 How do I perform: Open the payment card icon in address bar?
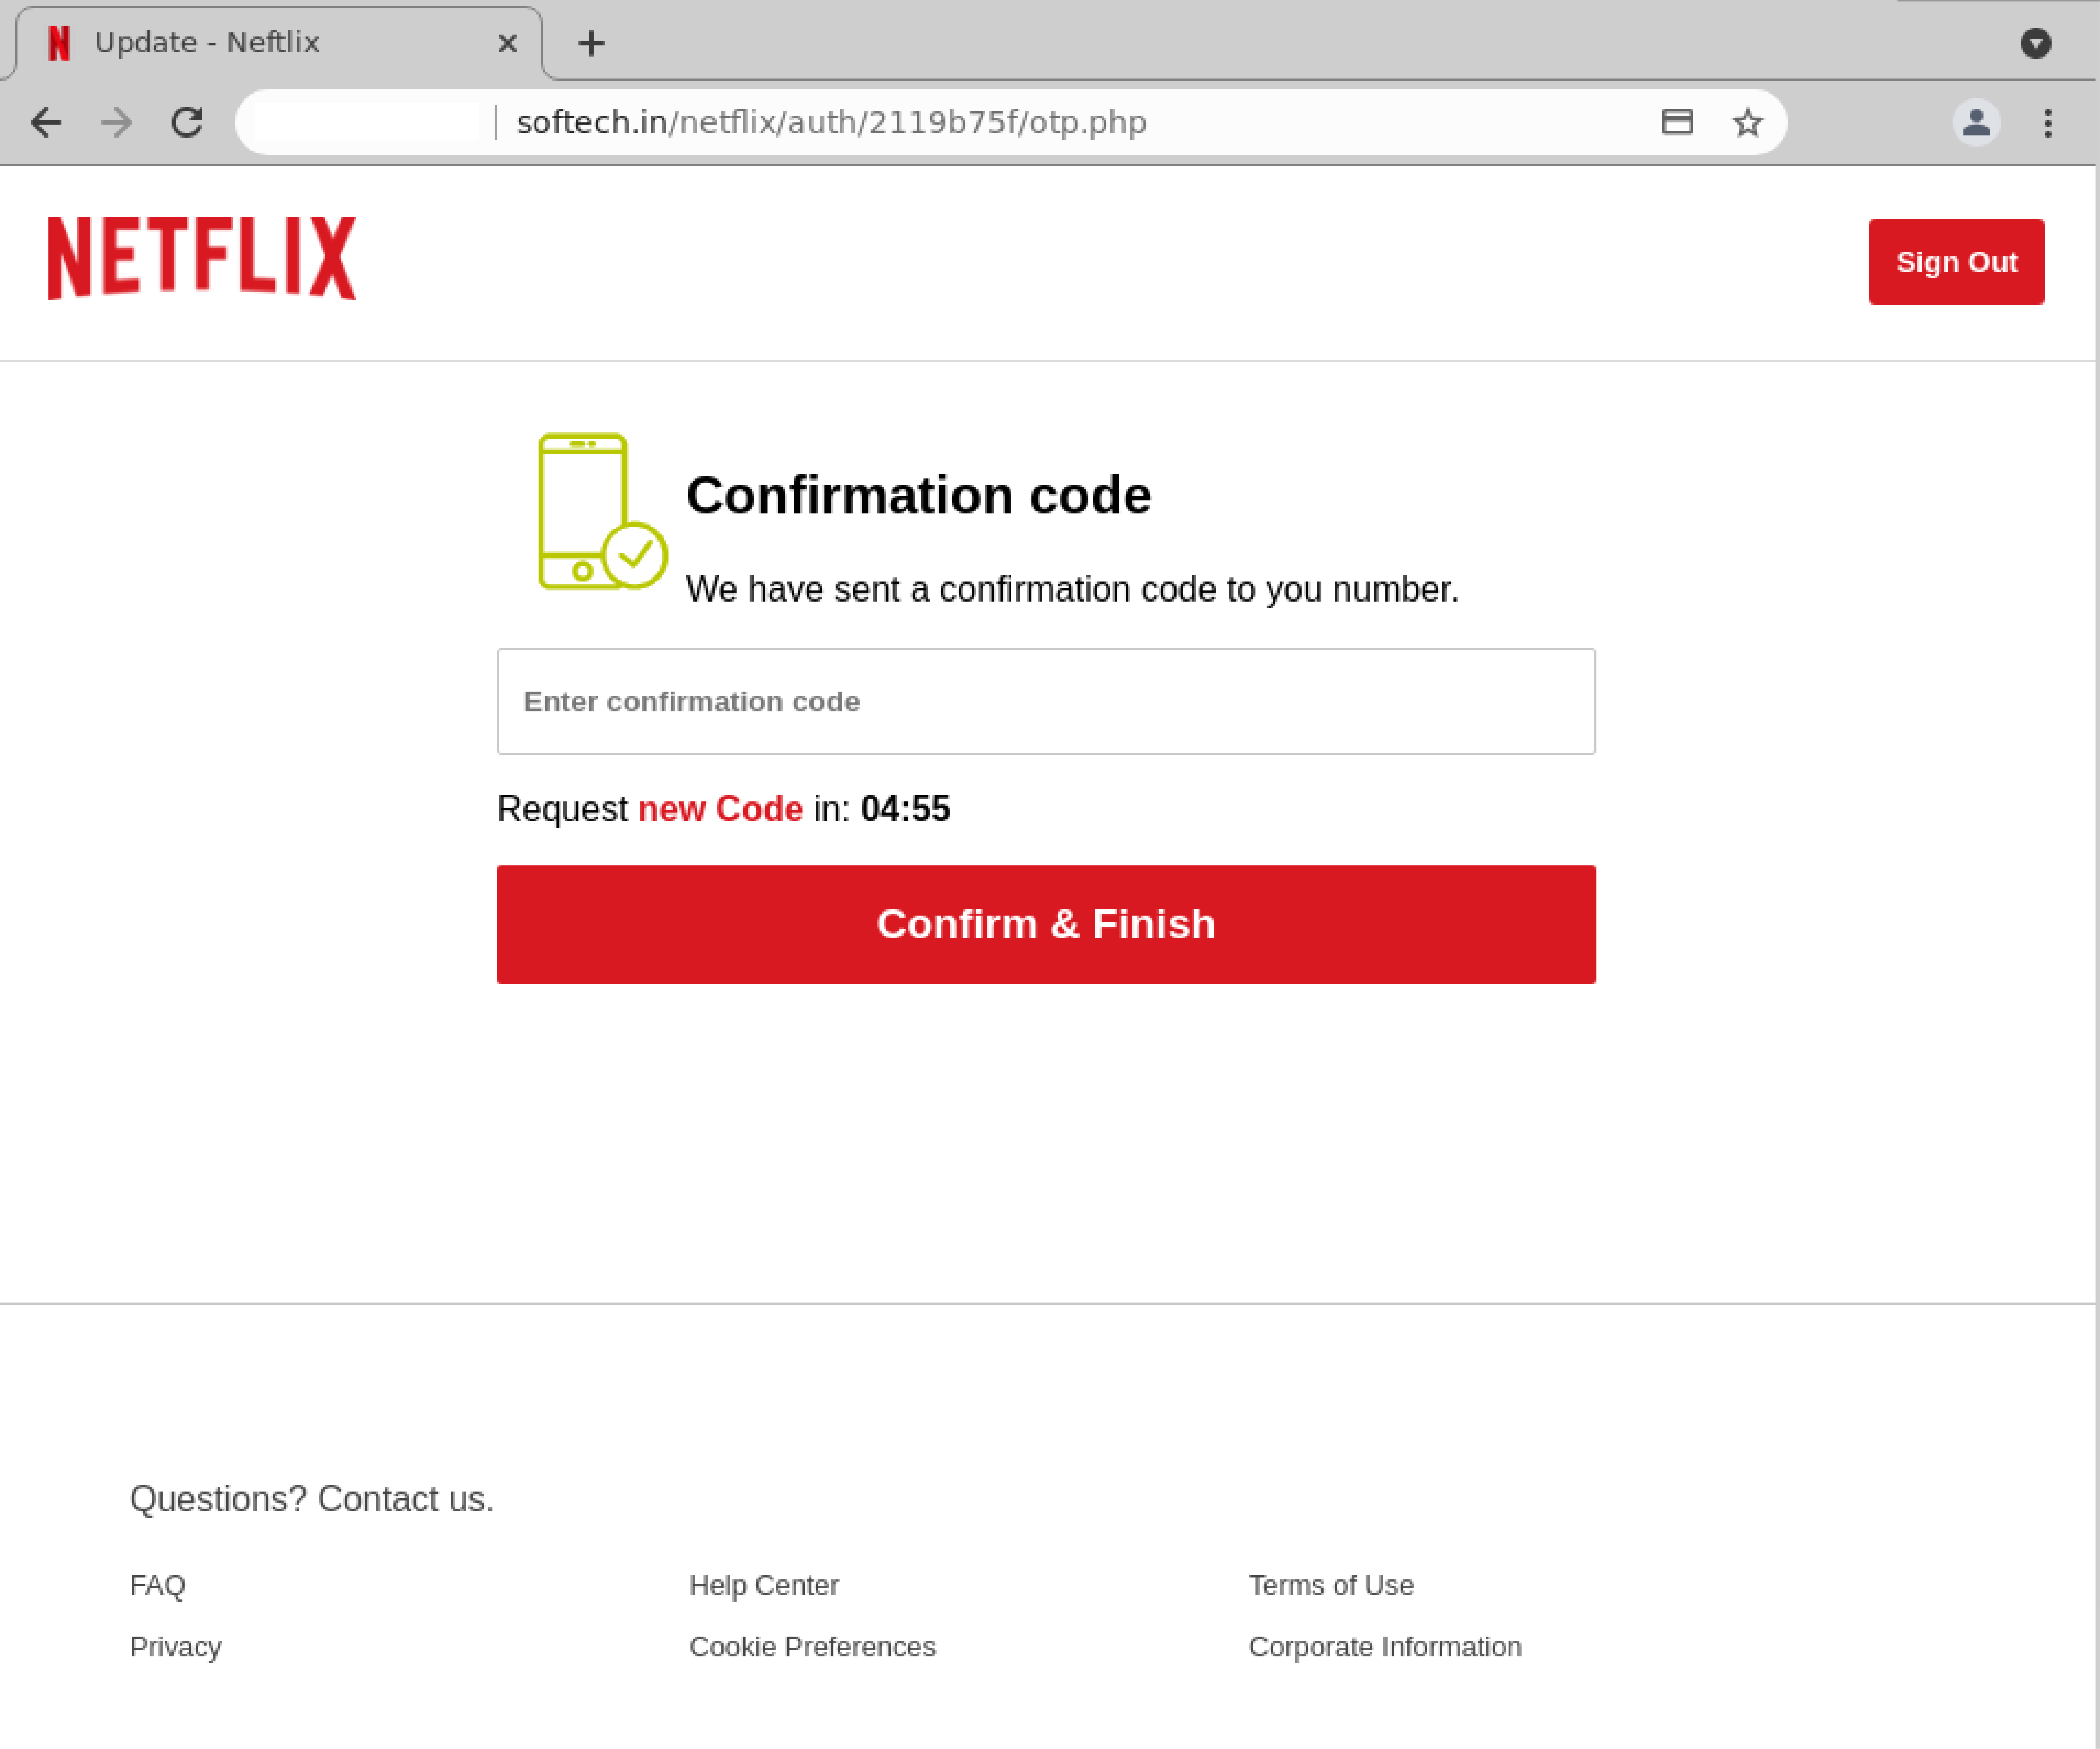pyautogui.click(x=1677, y=122)
